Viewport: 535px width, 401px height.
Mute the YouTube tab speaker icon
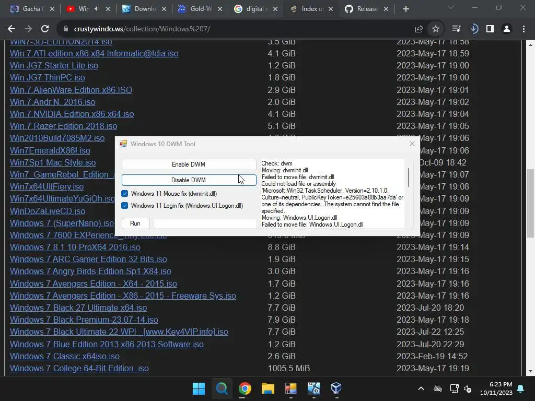pos(97,9)
